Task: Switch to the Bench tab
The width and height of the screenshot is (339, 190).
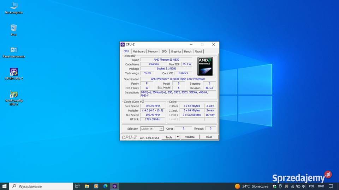Action: point(188,51)
